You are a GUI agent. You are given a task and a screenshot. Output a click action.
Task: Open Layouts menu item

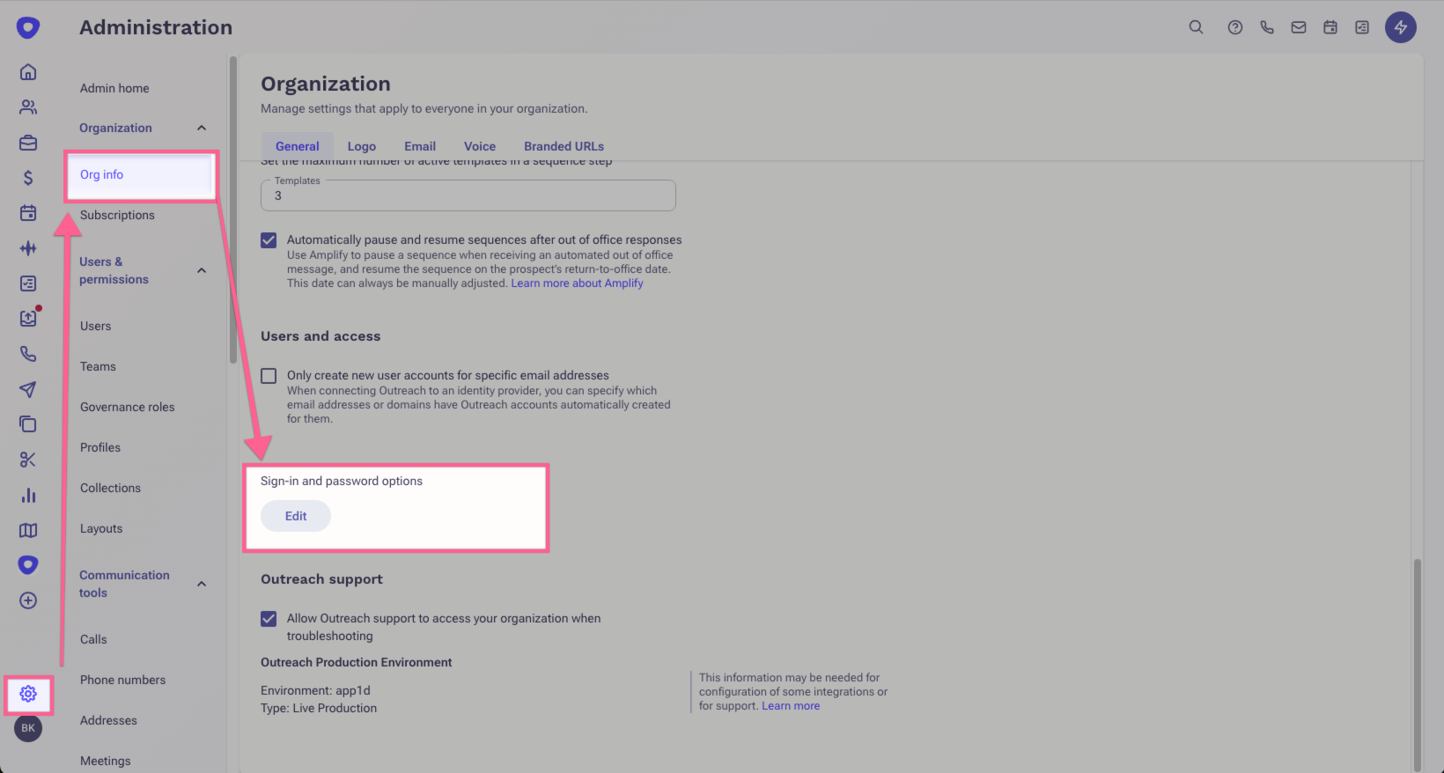[x=101, y=528]
